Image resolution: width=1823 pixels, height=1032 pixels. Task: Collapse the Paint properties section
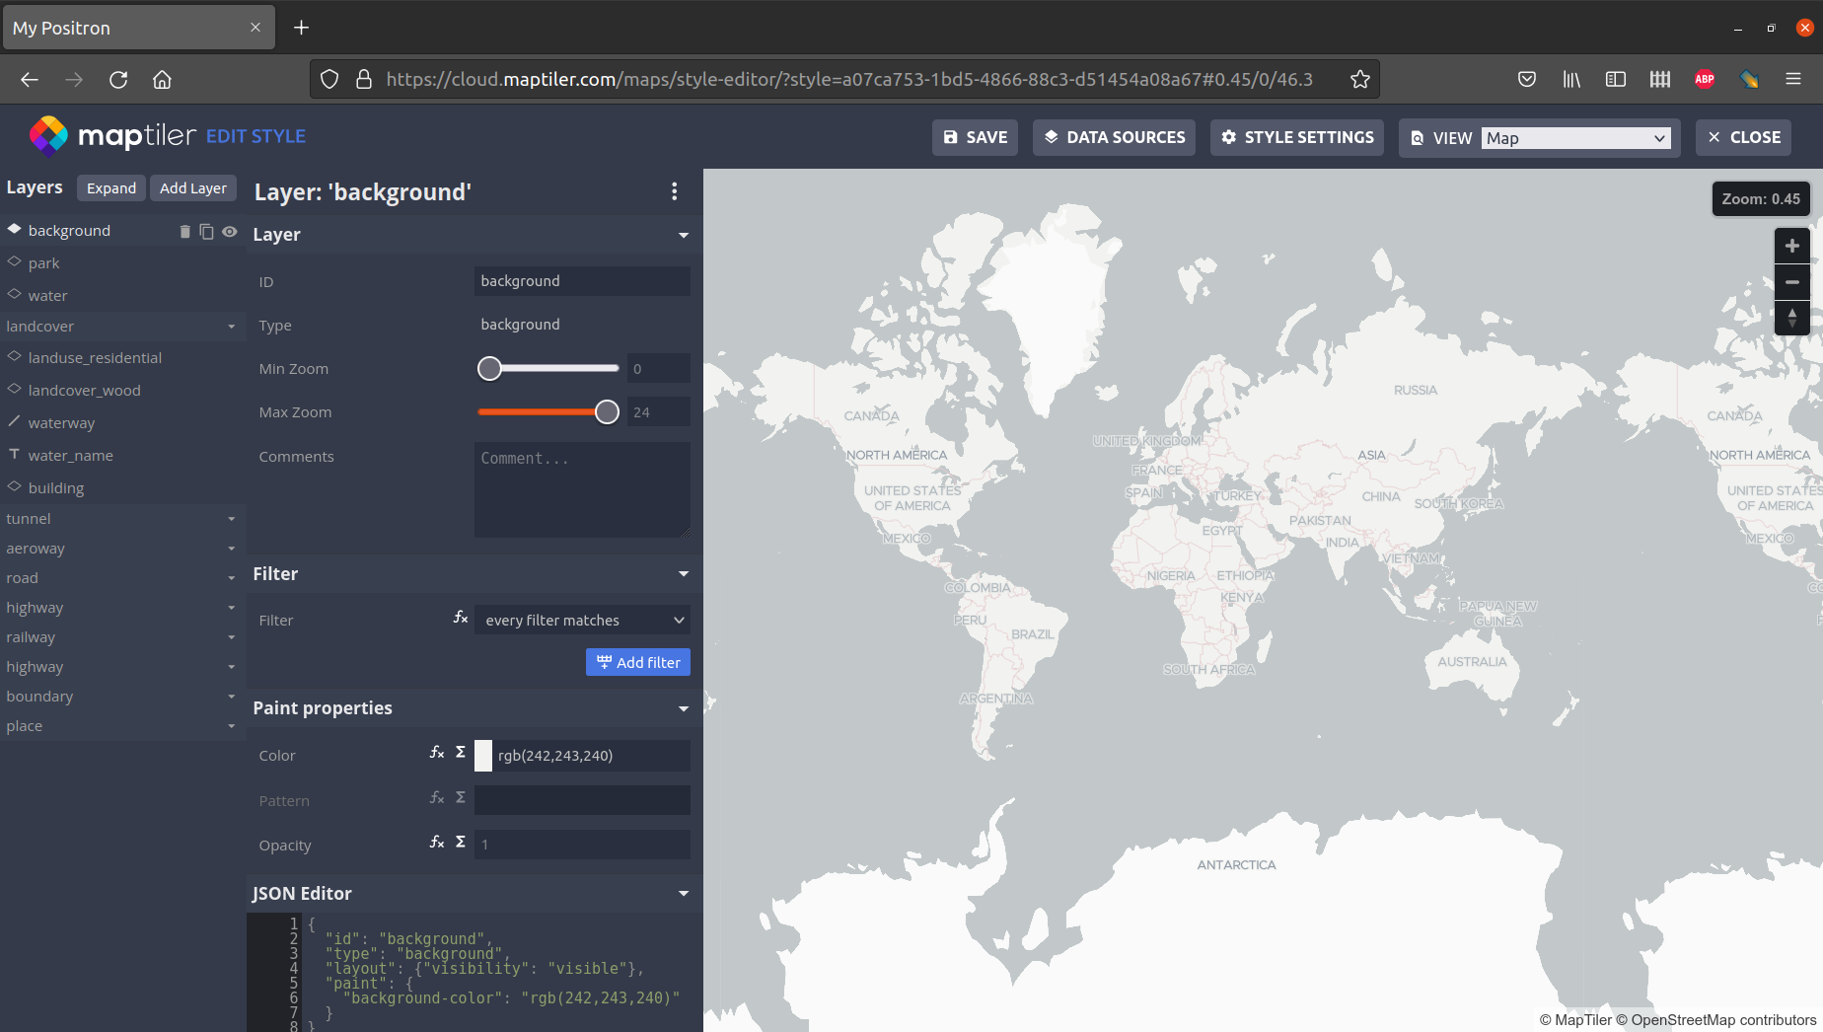click(x=684, y=708)
